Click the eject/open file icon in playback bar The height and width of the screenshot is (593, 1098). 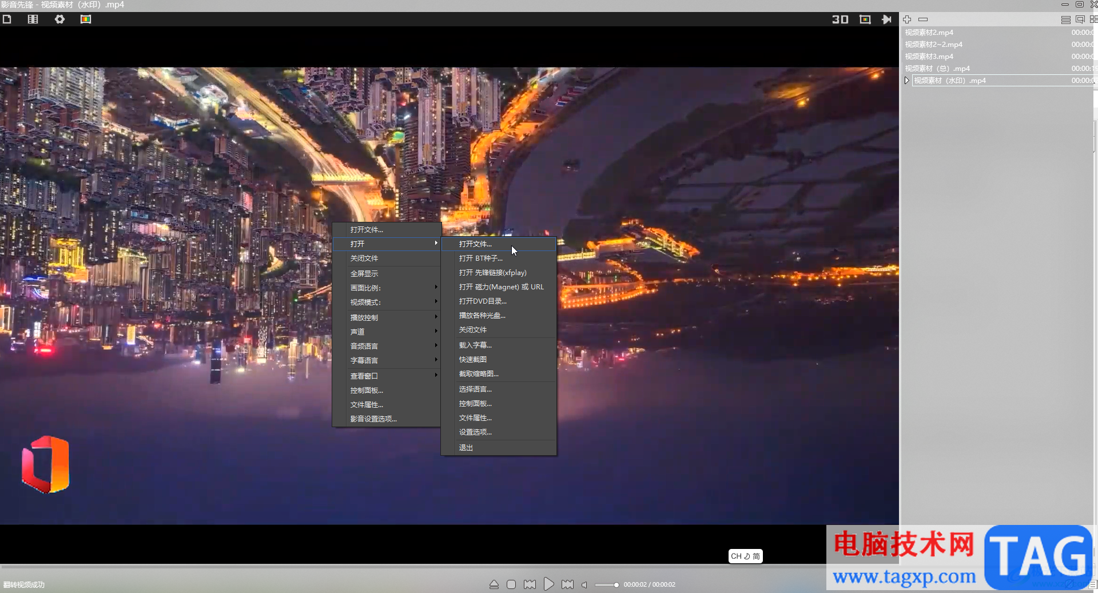click(x=494, y=584)
